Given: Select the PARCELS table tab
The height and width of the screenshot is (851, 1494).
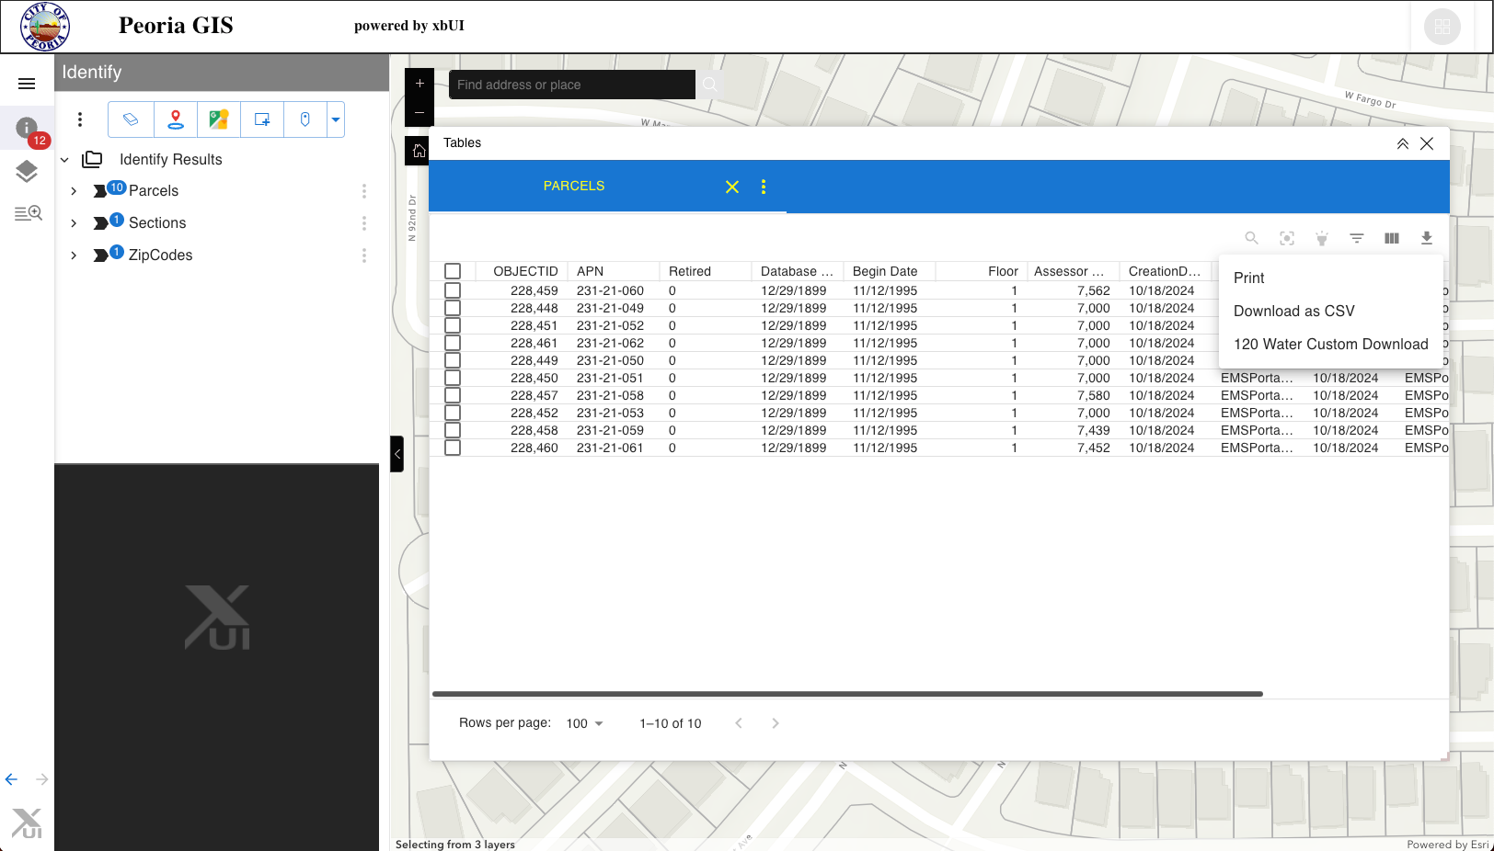Looking at the screenshot, I should [574, 186].
